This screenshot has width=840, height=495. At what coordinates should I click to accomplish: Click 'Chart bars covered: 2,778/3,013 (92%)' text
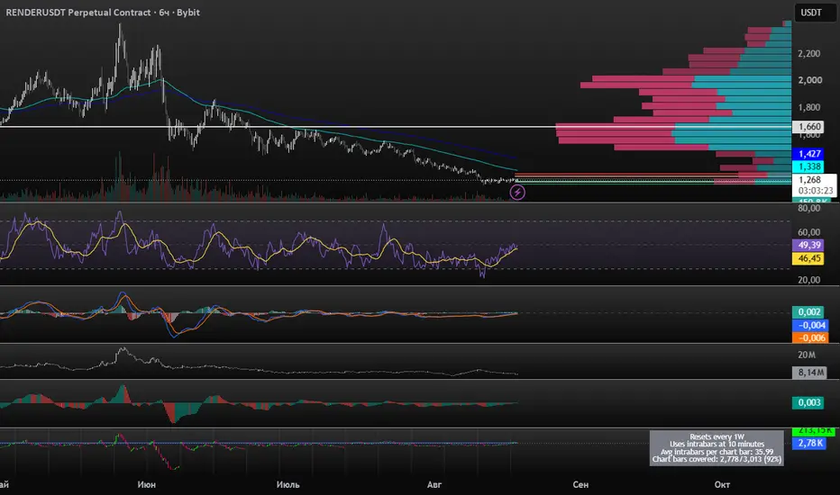pos(717,459)
